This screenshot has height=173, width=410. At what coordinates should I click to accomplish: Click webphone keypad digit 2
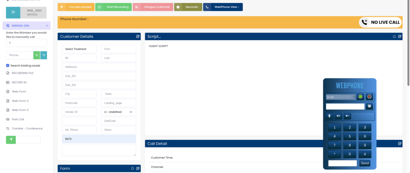point(350,128)
